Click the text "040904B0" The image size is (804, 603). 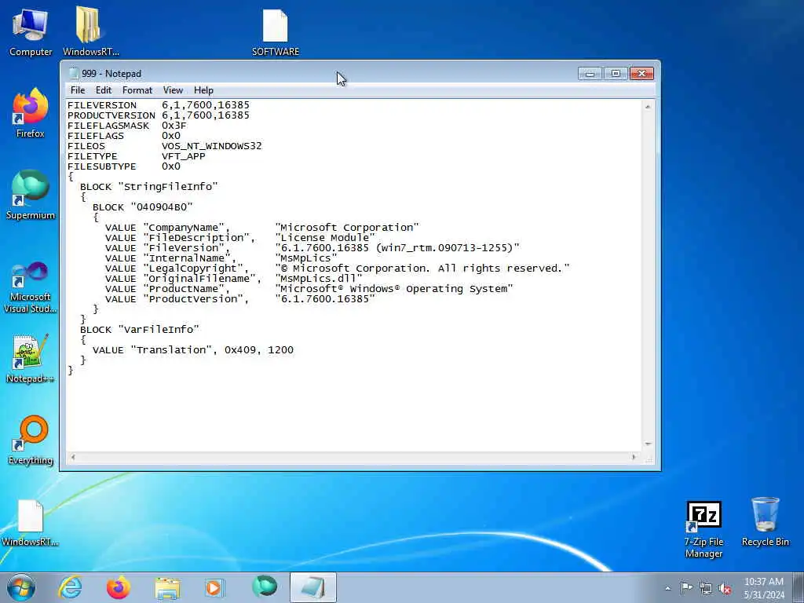click(x=162, y=207)
